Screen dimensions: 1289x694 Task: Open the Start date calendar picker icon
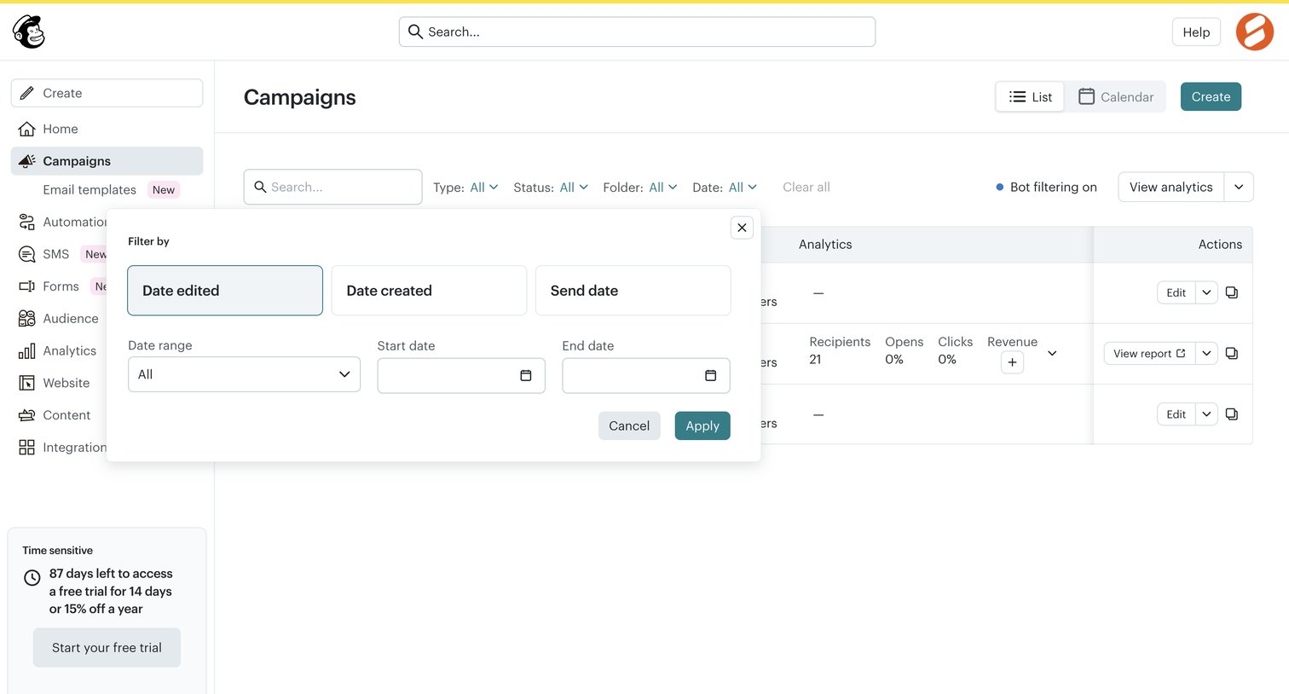pos(526,375)
